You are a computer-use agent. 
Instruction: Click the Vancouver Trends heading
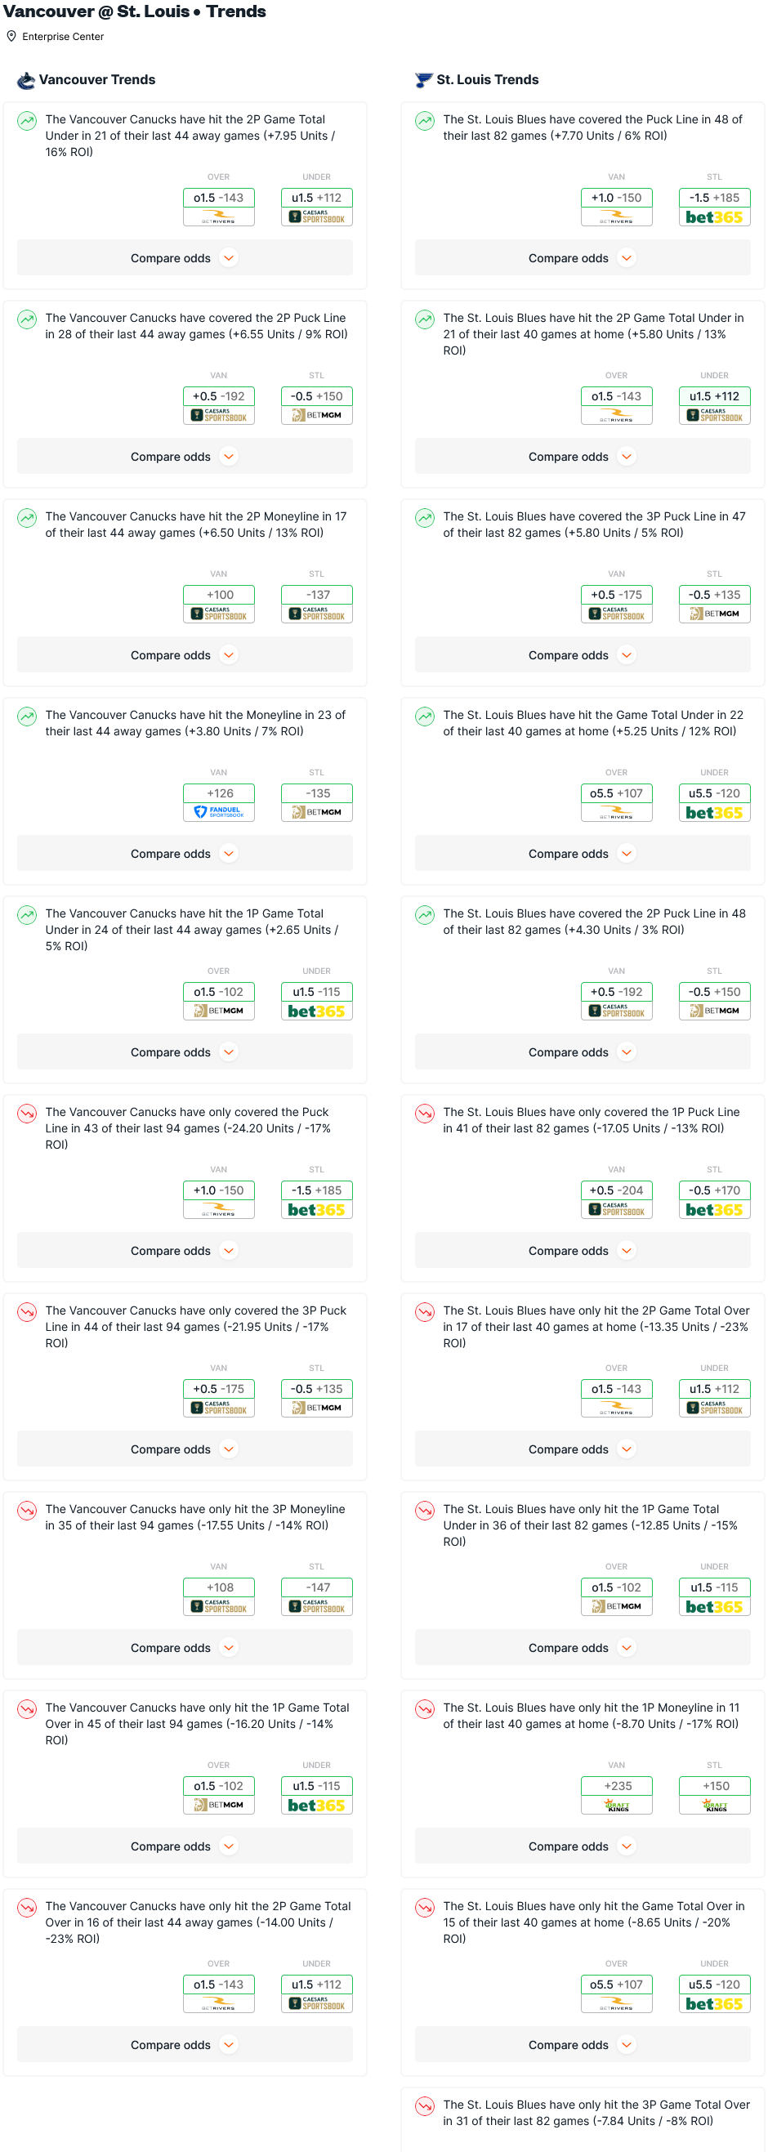97,80
